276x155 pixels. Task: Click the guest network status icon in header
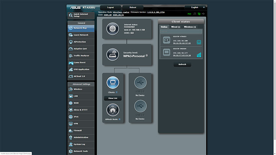(x=194, y=14)
